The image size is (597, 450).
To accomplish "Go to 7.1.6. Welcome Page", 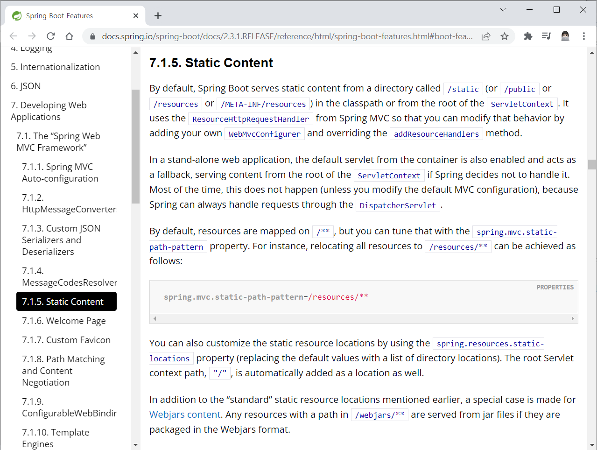I will [x=64, y=321].
